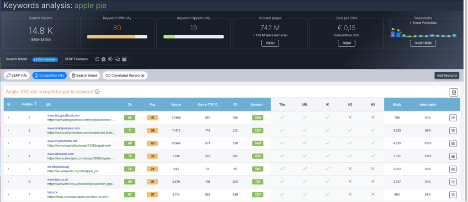Click the red X under H3 for tasty.co
Viewport: 468px width, 202px height.
373,194
